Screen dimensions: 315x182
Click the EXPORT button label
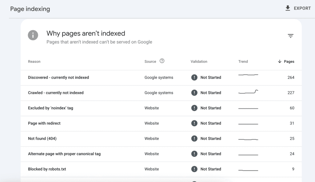pyautogui.click(x=302, y=8)
